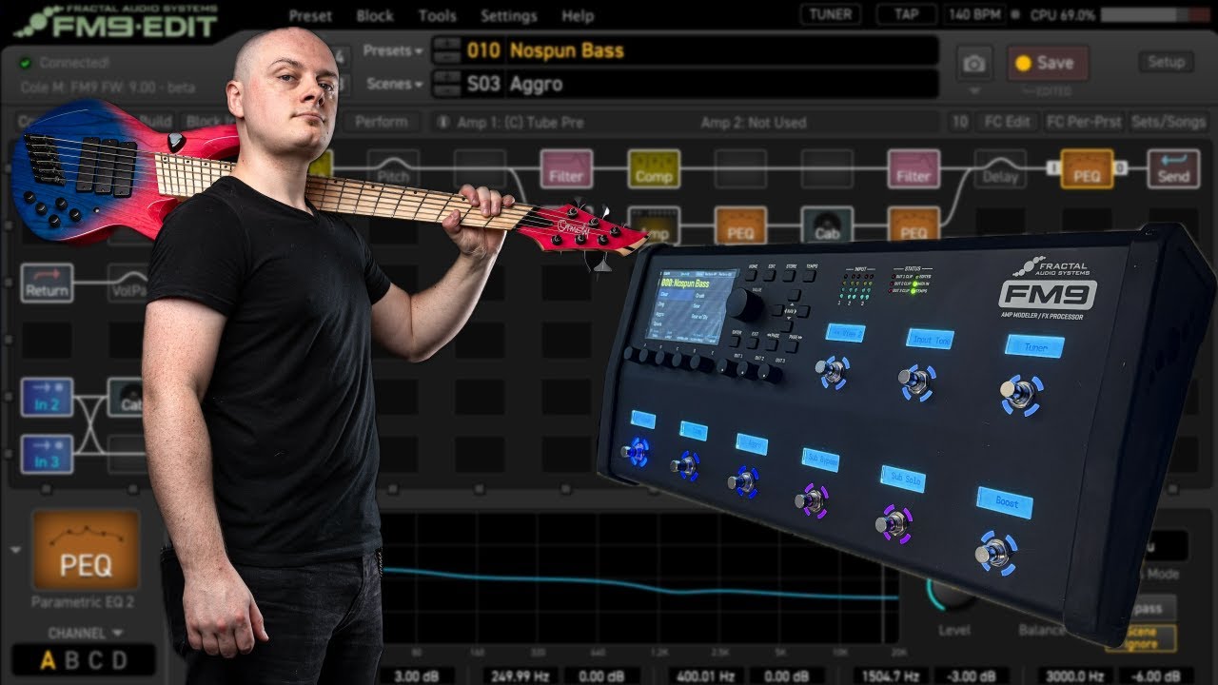Select the In 2 input block
The height and width of the screenshot is (685, 1218).
[47, 397]
